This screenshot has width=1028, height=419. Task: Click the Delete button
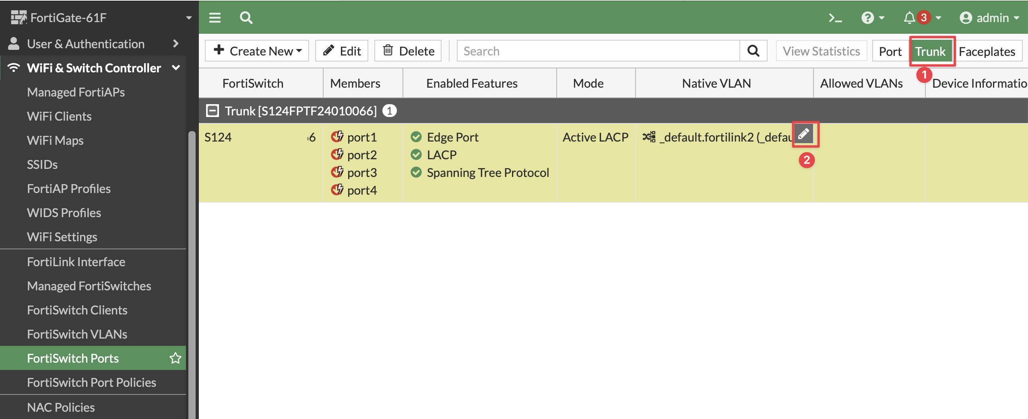coord(408,51)
